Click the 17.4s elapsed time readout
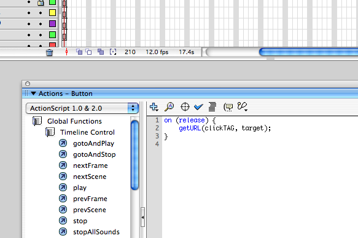The height and width of the screenshot is (238, 358). (x=187, y=52)
